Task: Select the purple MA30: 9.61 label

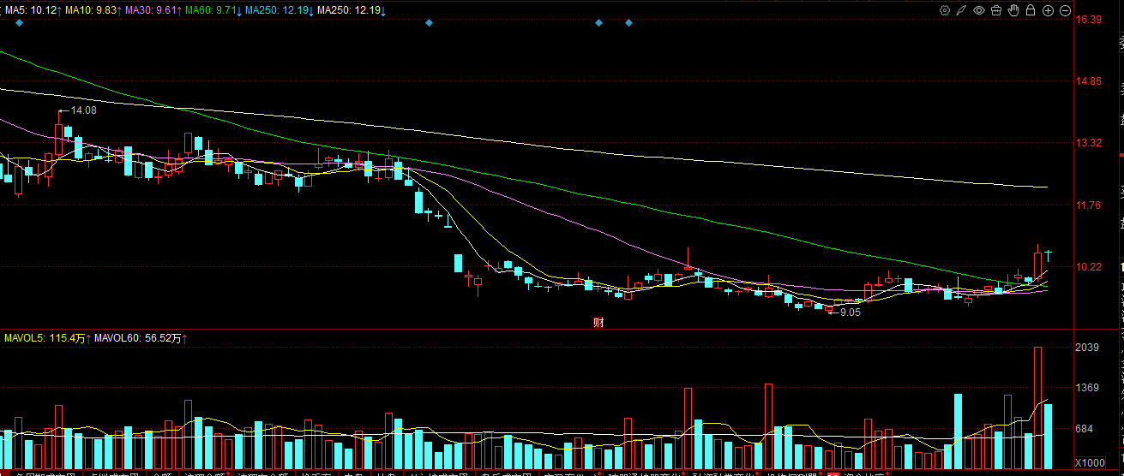Action: [153, 10]
